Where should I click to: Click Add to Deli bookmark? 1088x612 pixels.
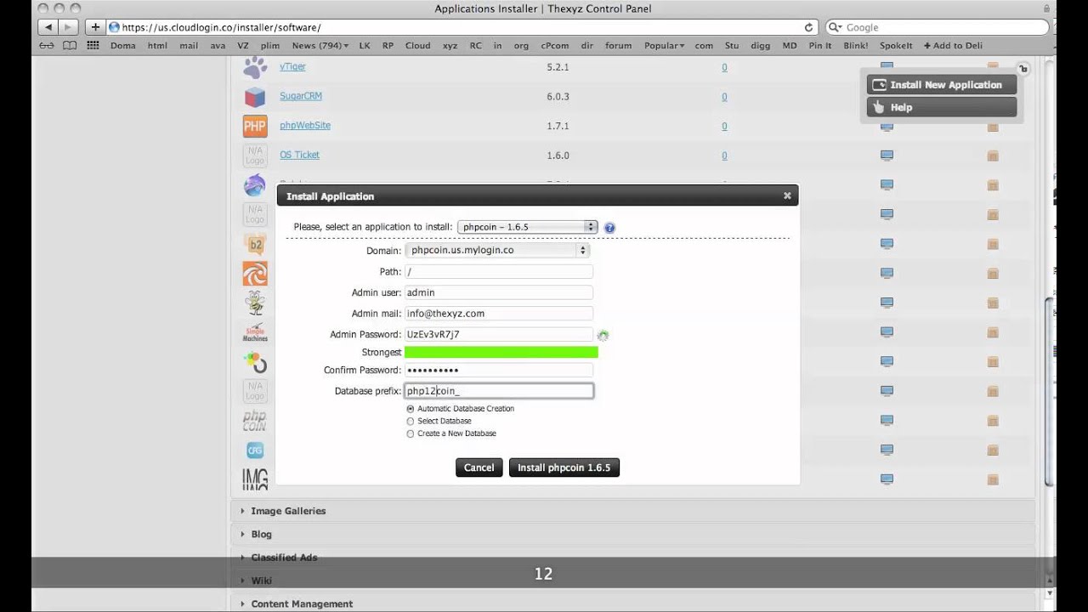click(x=953, y=46)
